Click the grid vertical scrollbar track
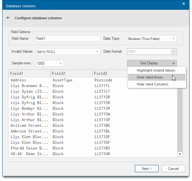This screenshot has width=192, height=181. 180,120
